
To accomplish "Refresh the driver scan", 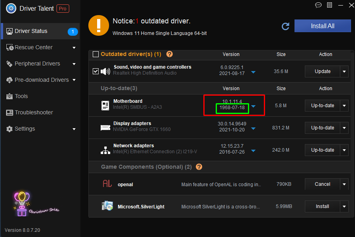I will point(285,26).
